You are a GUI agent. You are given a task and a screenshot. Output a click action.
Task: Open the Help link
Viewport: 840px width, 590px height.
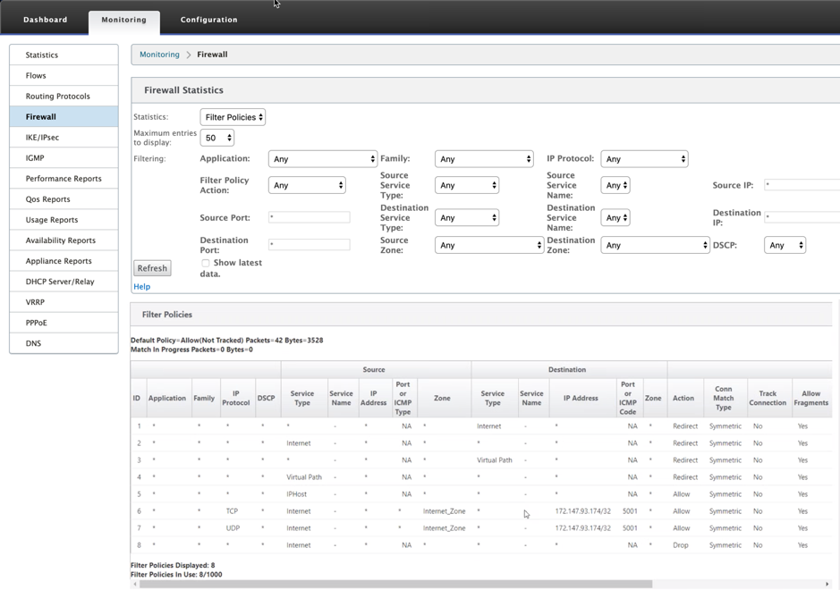[142, 286]
